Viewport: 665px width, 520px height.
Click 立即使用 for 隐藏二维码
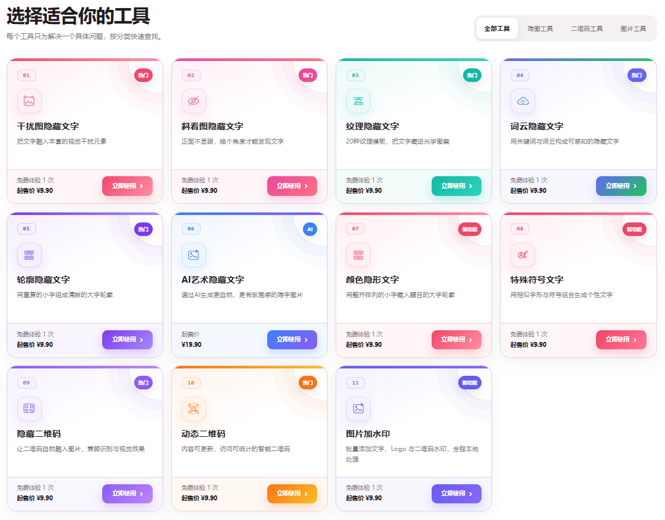click(x=127, y=494)
